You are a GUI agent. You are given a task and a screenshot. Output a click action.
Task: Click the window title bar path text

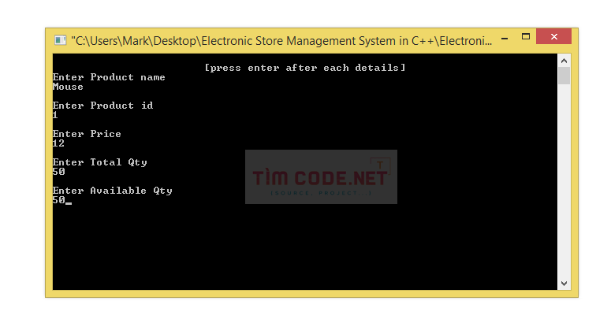coord(281,40)
